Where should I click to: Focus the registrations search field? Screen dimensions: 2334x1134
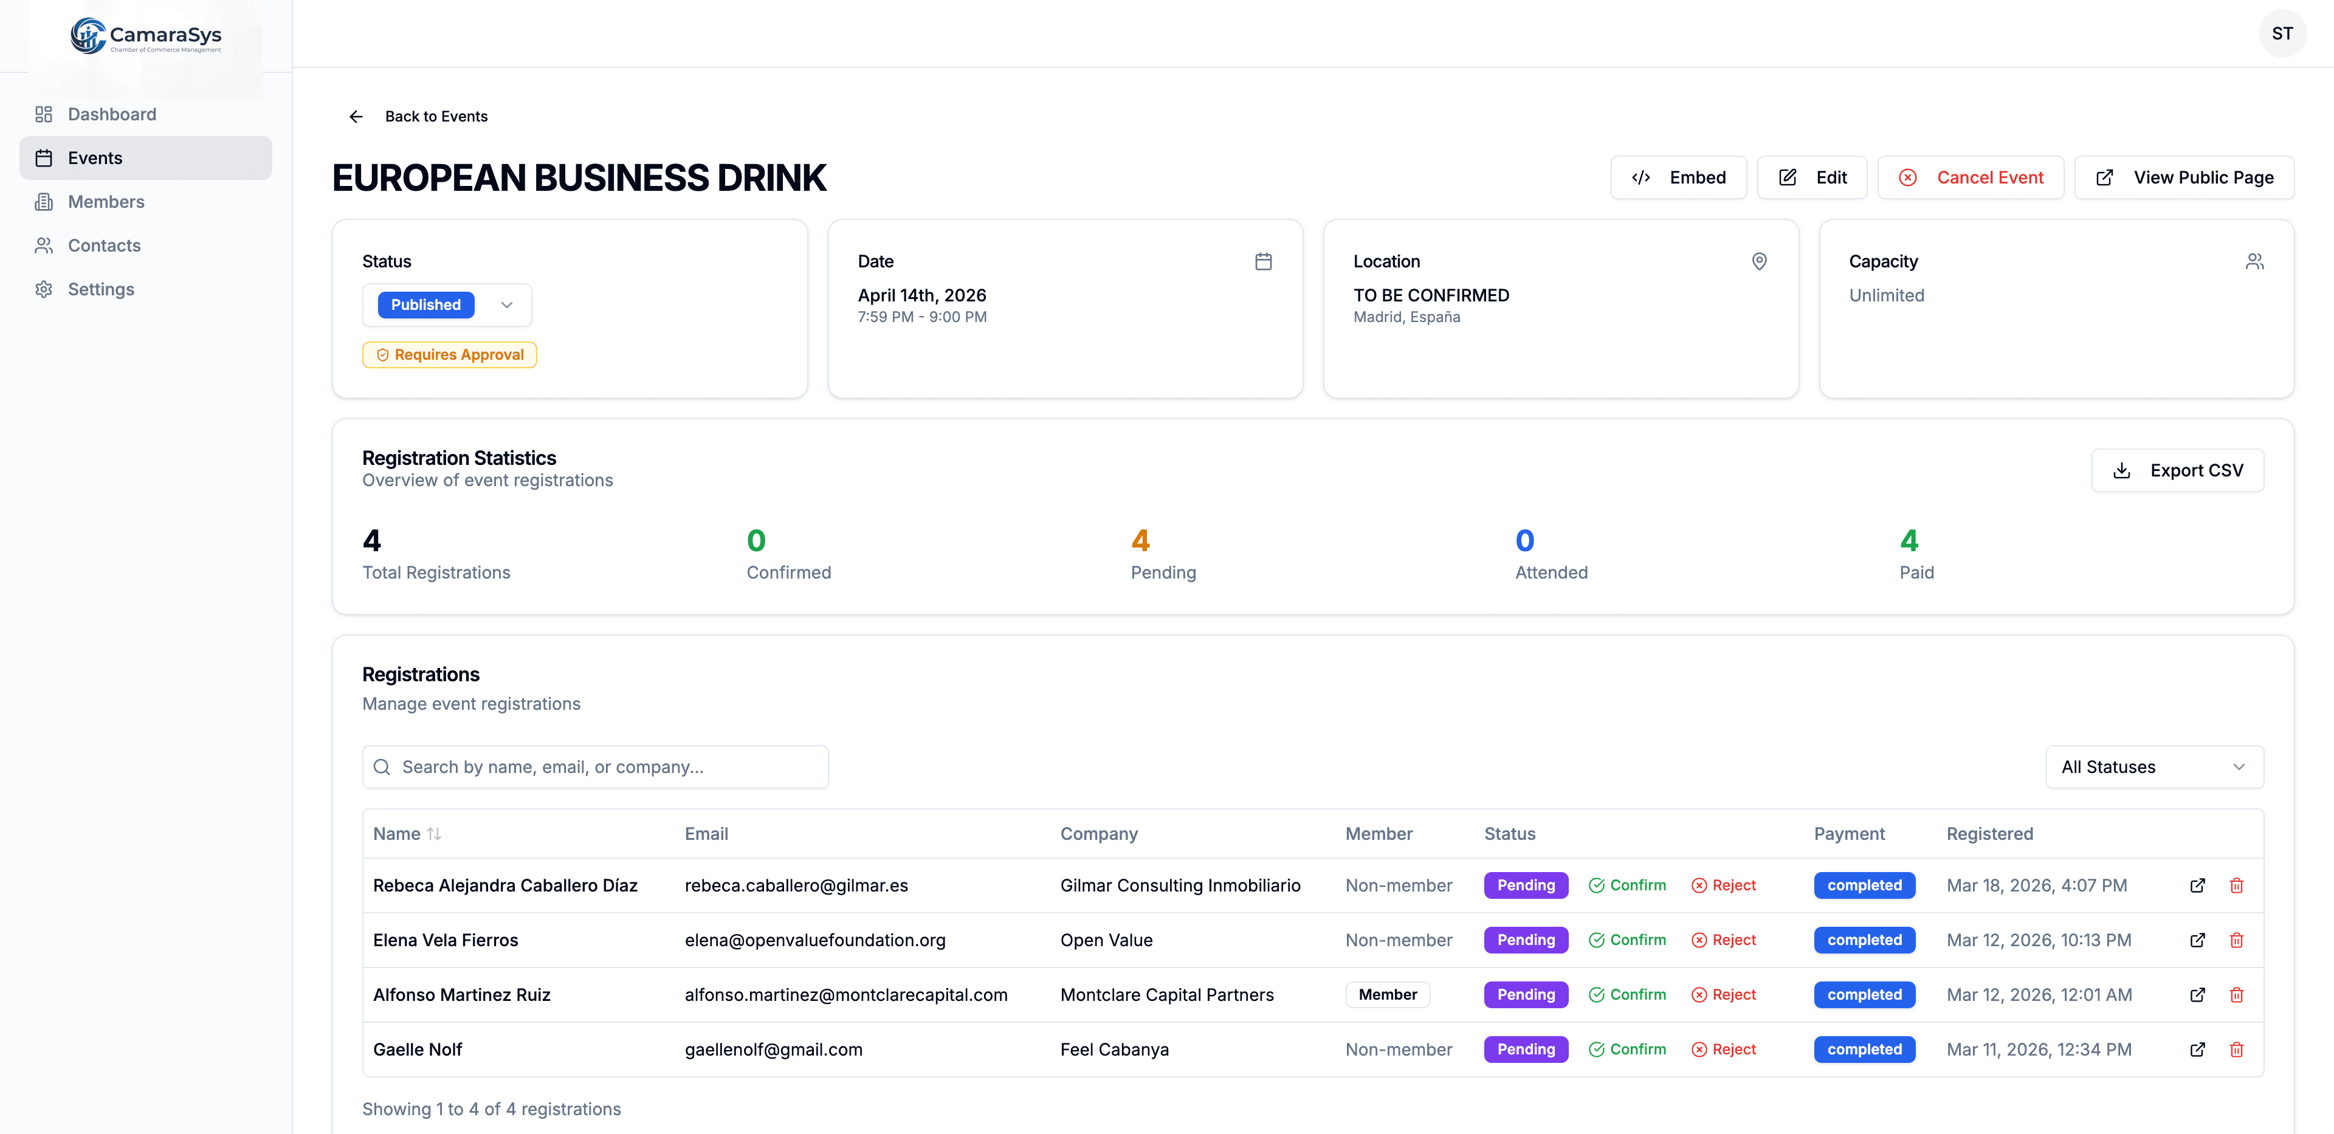(x=595, y=767)
